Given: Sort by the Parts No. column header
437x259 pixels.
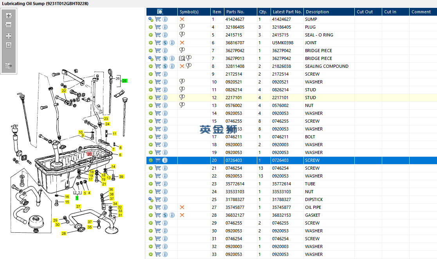Looking at the screenshot, I should coord(235,12).
